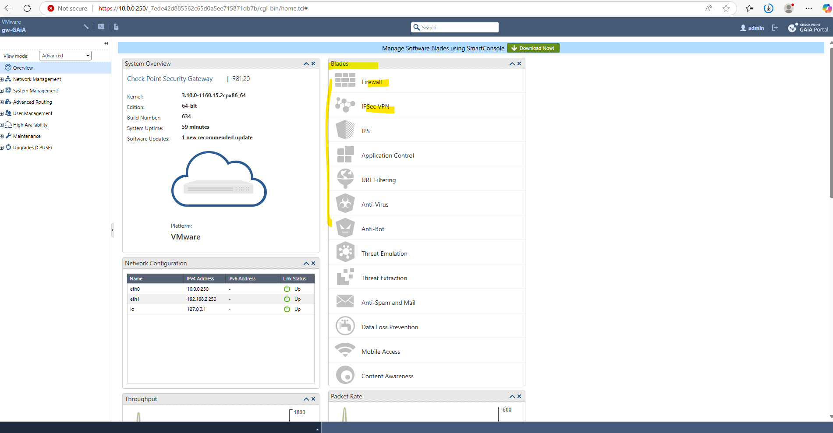Click the IPS shield icon
Screen dimensions: 833x433
tap(345, 130)
